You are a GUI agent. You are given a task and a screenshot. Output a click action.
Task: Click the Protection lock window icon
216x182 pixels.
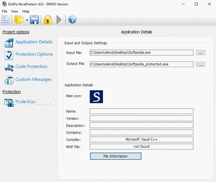tap(9, 103)
